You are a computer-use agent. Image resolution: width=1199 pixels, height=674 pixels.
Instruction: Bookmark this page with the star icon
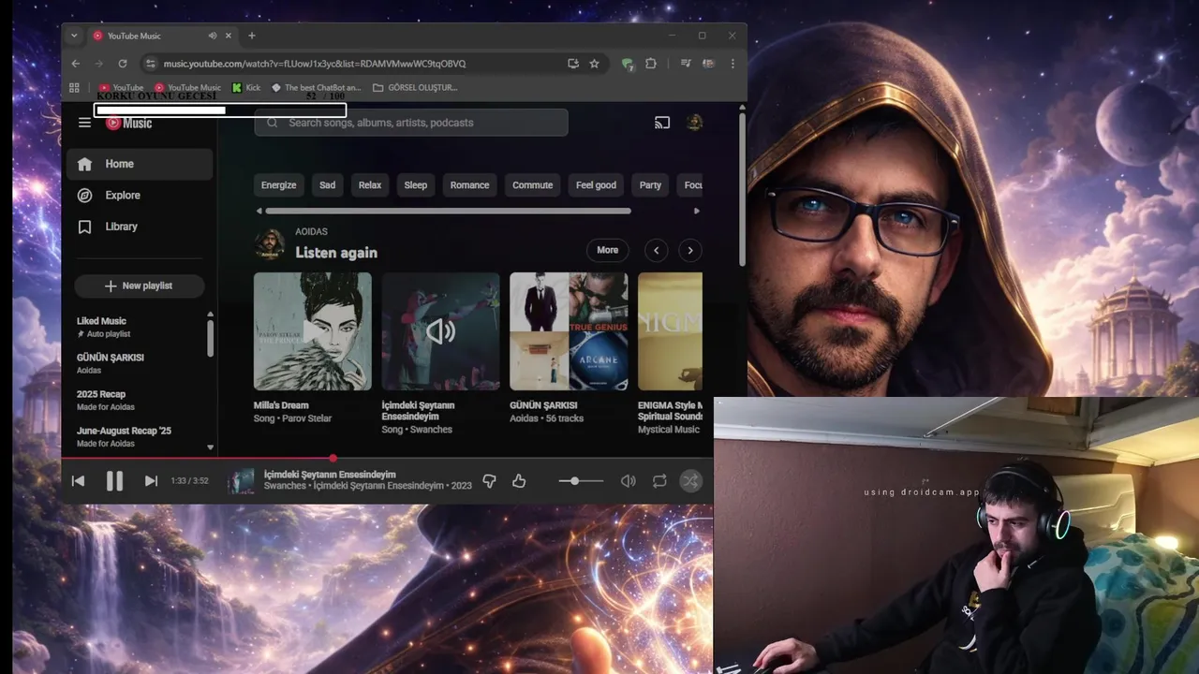[594, 64]
